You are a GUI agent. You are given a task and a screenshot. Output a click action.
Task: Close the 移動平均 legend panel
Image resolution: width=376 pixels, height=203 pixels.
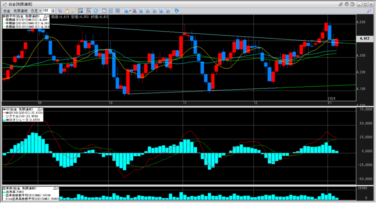48,16
